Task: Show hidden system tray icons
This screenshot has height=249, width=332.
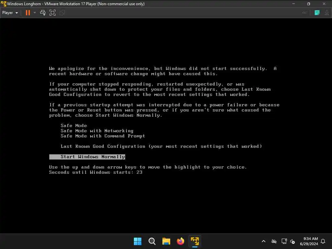Action: point(264,241)
